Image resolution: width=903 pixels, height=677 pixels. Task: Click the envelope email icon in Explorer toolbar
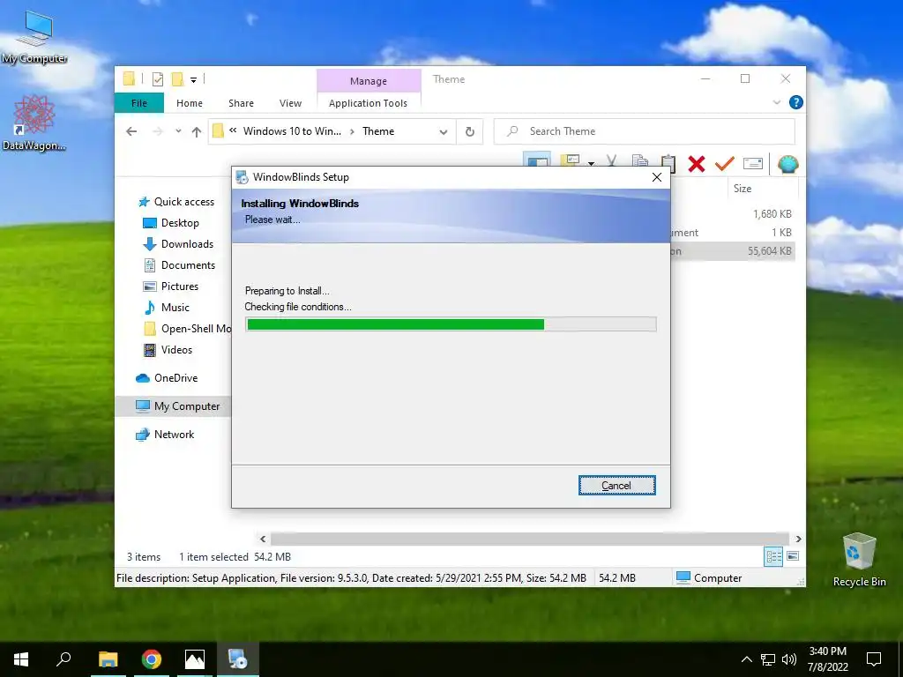point(753,164)
